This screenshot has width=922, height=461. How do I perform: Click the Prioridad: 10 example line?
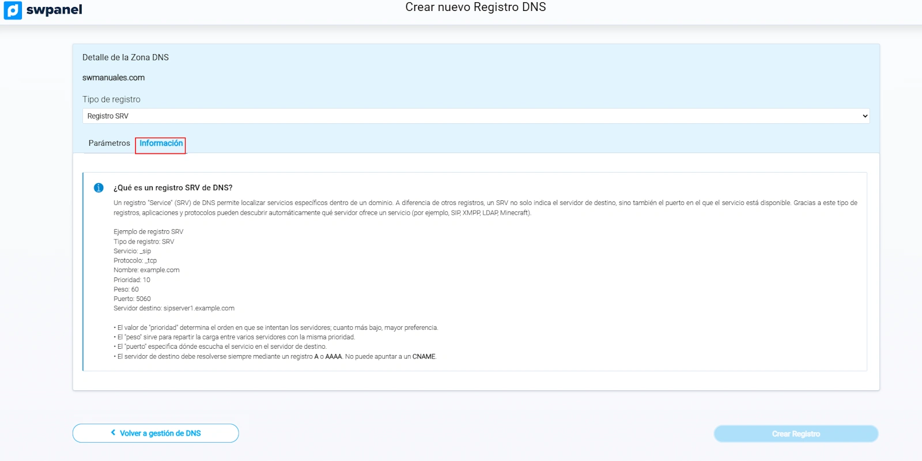[x=132, y=280]
